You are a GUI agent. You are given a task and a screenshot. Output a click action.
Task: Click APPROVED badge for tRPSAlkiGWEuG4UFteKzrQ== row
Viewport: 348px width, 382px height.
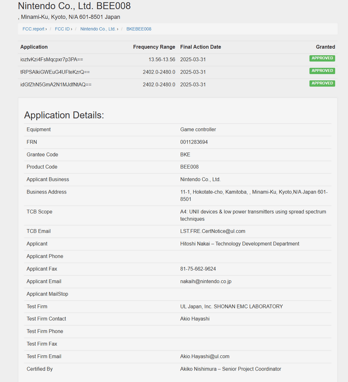coord(322,71)
